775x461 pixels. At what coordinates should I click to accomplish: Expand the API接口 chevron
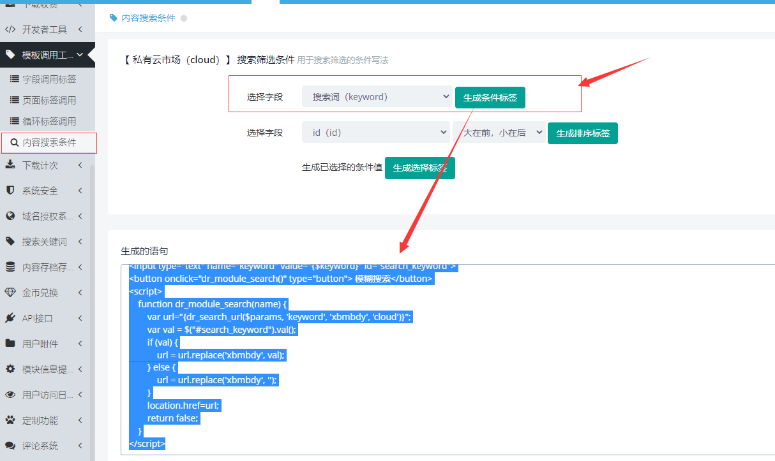tap(80, 318)
